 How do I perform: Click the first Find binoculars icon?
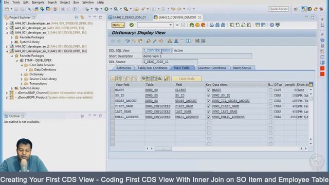(217, 25)
